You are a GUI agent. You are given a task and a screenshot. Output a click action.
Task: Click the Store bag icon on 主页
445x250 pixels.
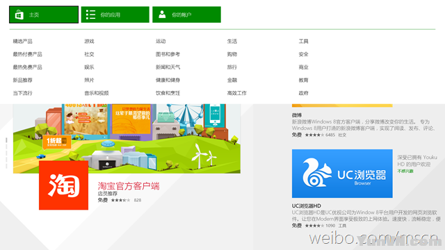click(19, 15)
